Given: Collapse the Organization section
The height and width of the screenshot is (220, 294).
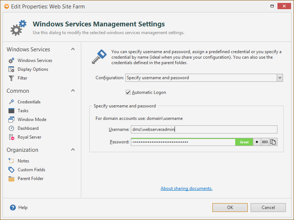Looking at the screenshot, I should tap(73, 150).
